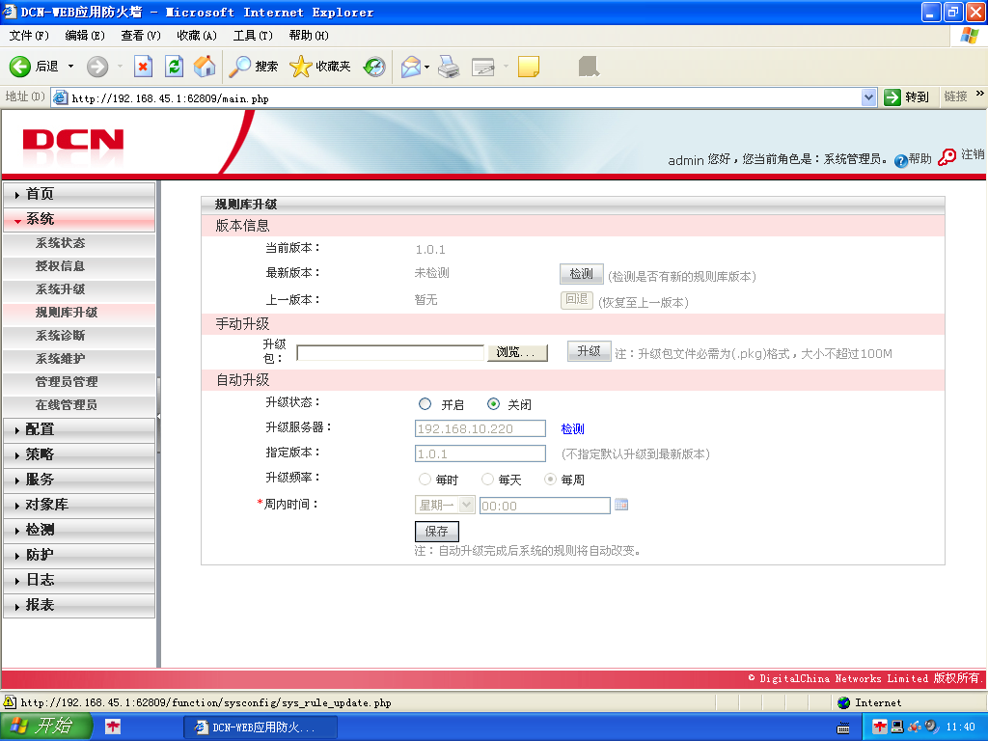988x741 pixels.
Task: Open the 查看(V) menu
Action: coord(141,36)
